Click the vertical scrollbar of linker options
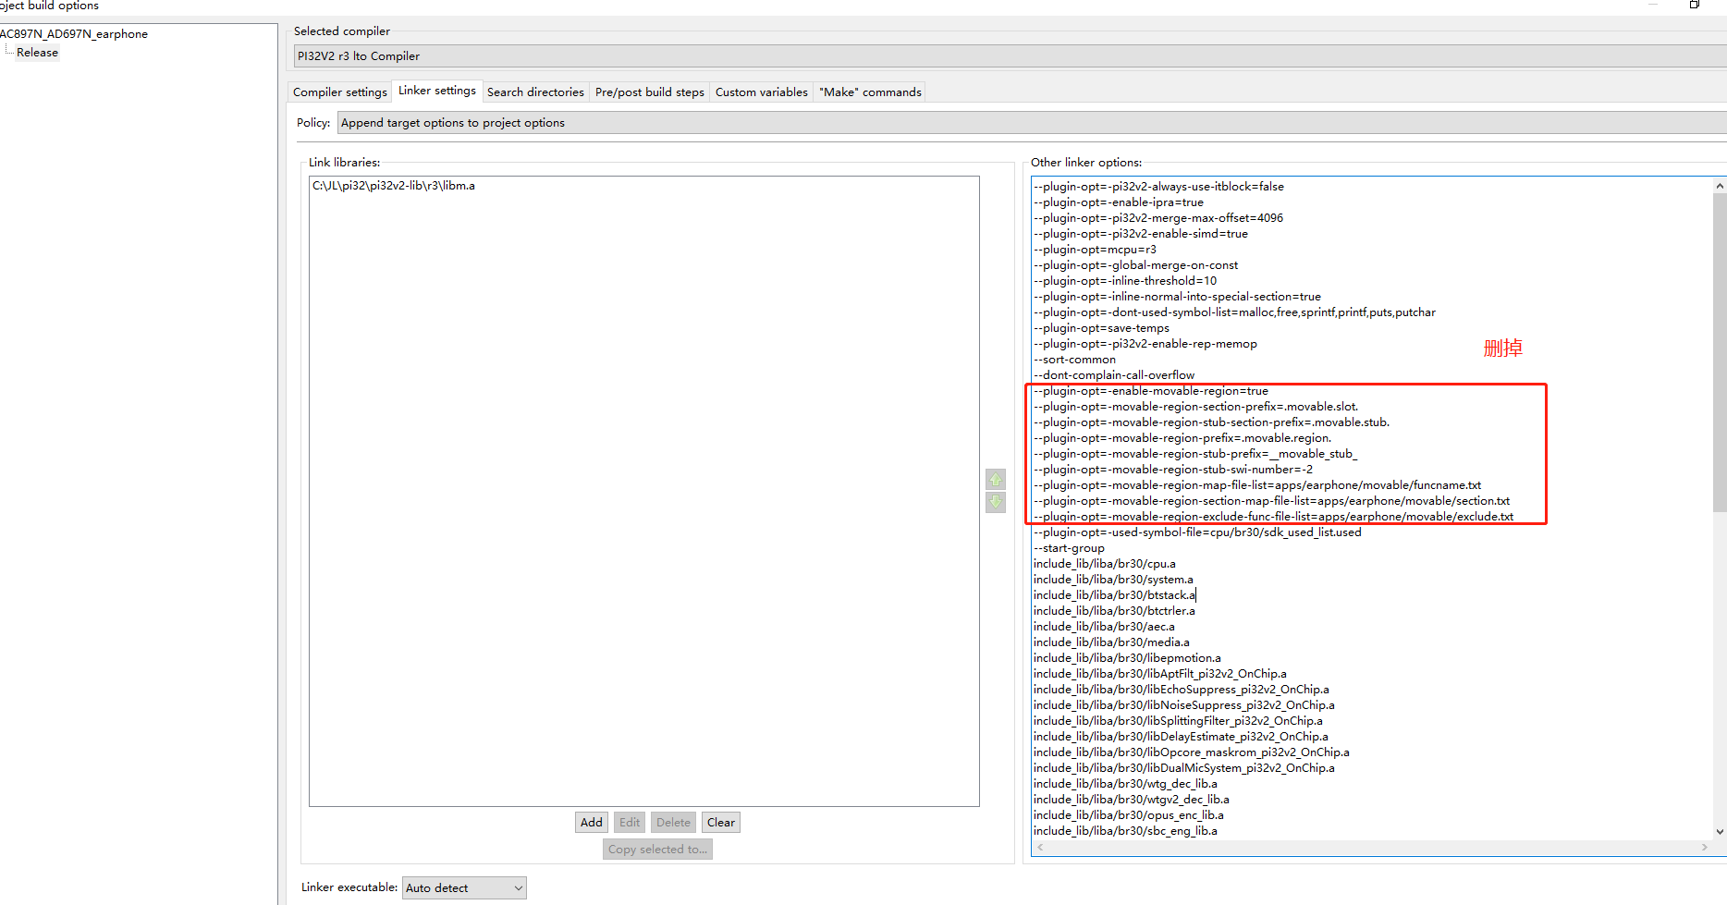Viewport: 1727px width, 905px height. point(1720,351)
